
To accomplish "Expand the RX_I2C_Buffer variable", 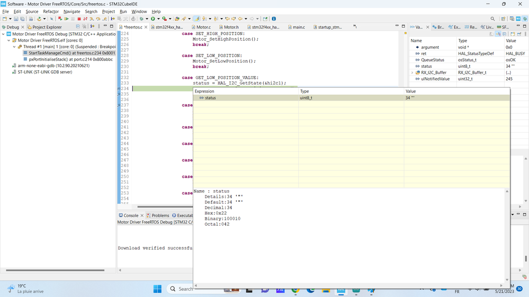I will tap(413, 72).
